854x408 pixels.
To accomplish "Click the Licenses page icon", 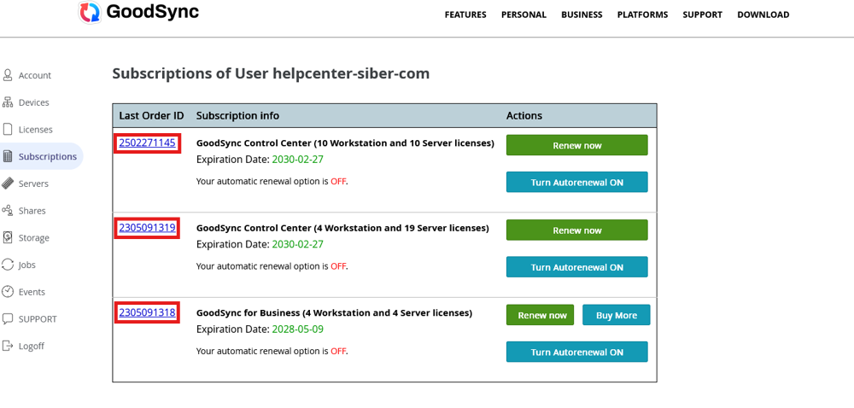I will [8, 130].
